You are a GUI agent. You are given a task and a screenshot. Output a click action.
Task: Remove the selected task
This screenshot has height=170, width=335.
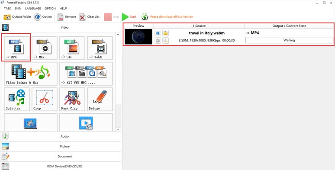point(67,17)
